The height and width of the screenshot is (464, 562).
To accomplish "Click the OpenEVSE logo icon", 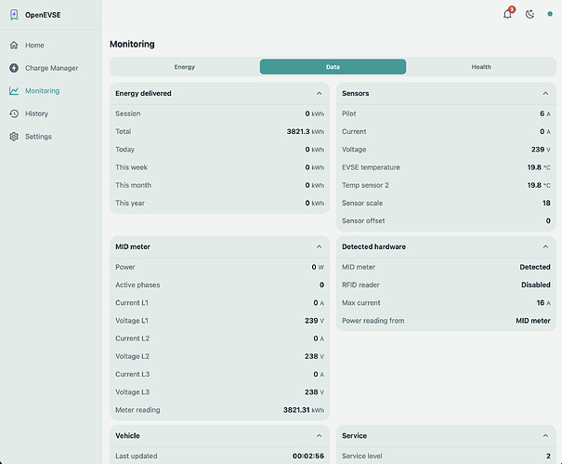I will click(x=14, y=15).
